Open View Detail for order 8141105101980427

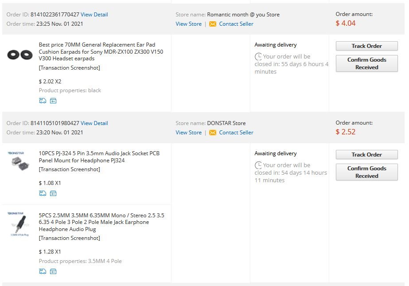tap(94, 123)
